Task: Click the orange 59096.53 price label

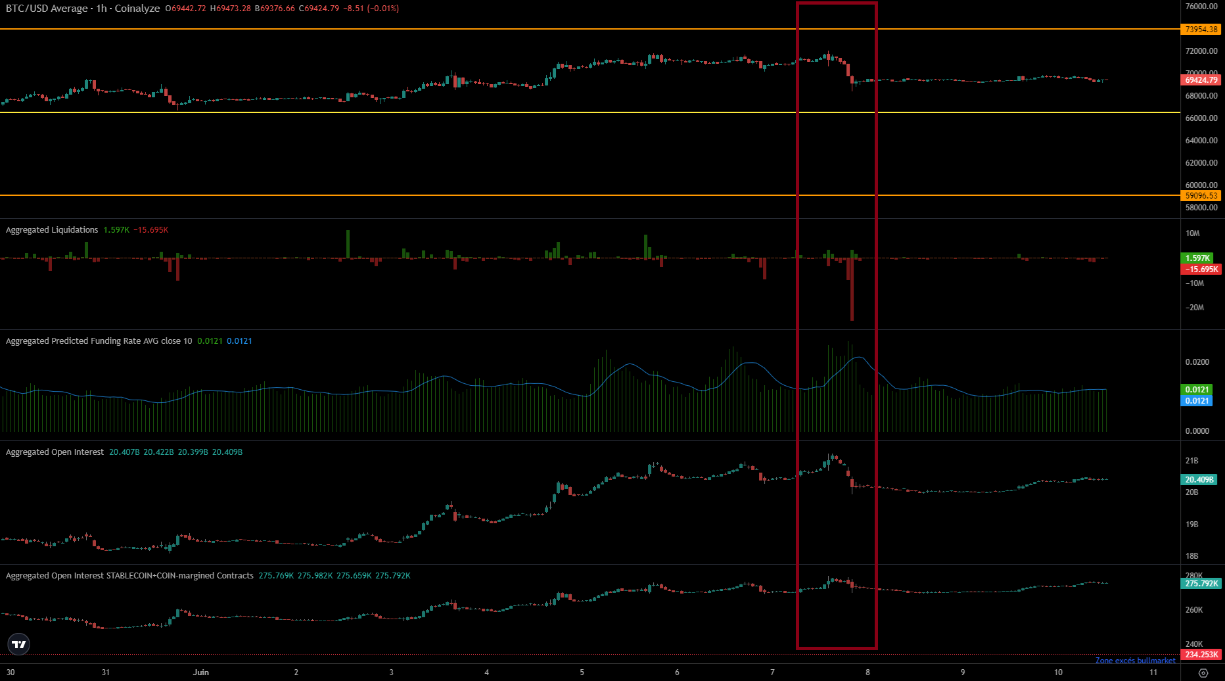Action: pyautogui.click(x=1199, y=195)
